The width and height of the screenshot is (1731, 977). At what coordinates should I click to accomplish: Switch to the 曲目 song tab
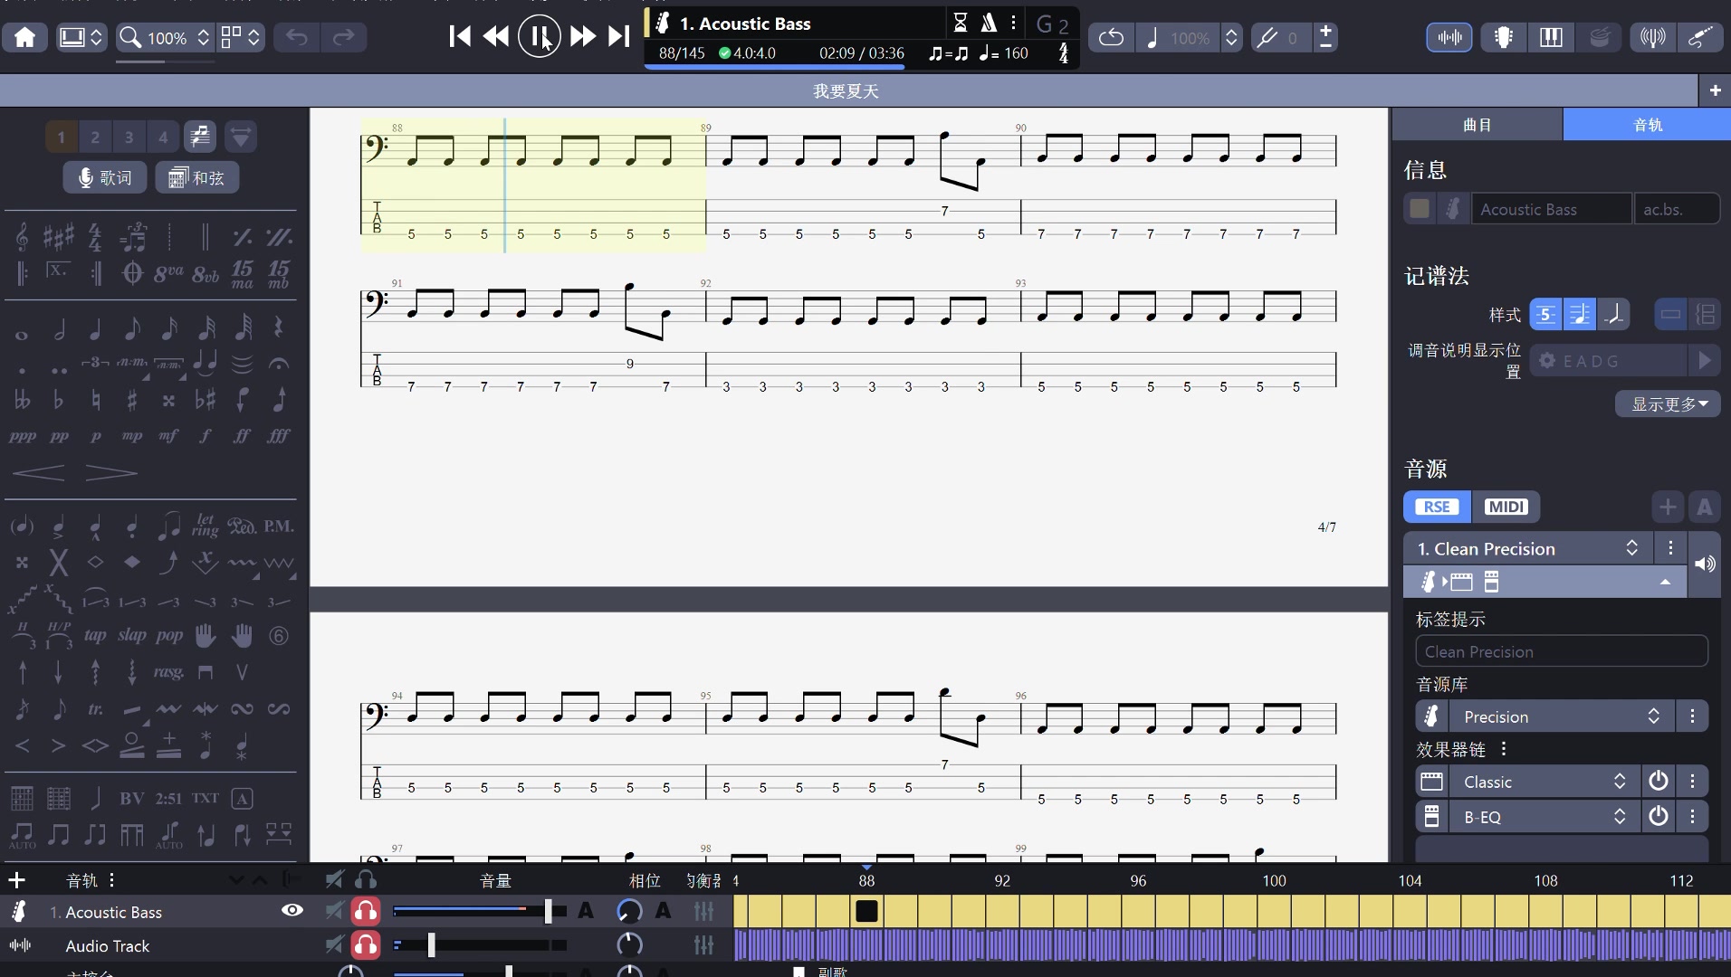[x=1478, y=124]
